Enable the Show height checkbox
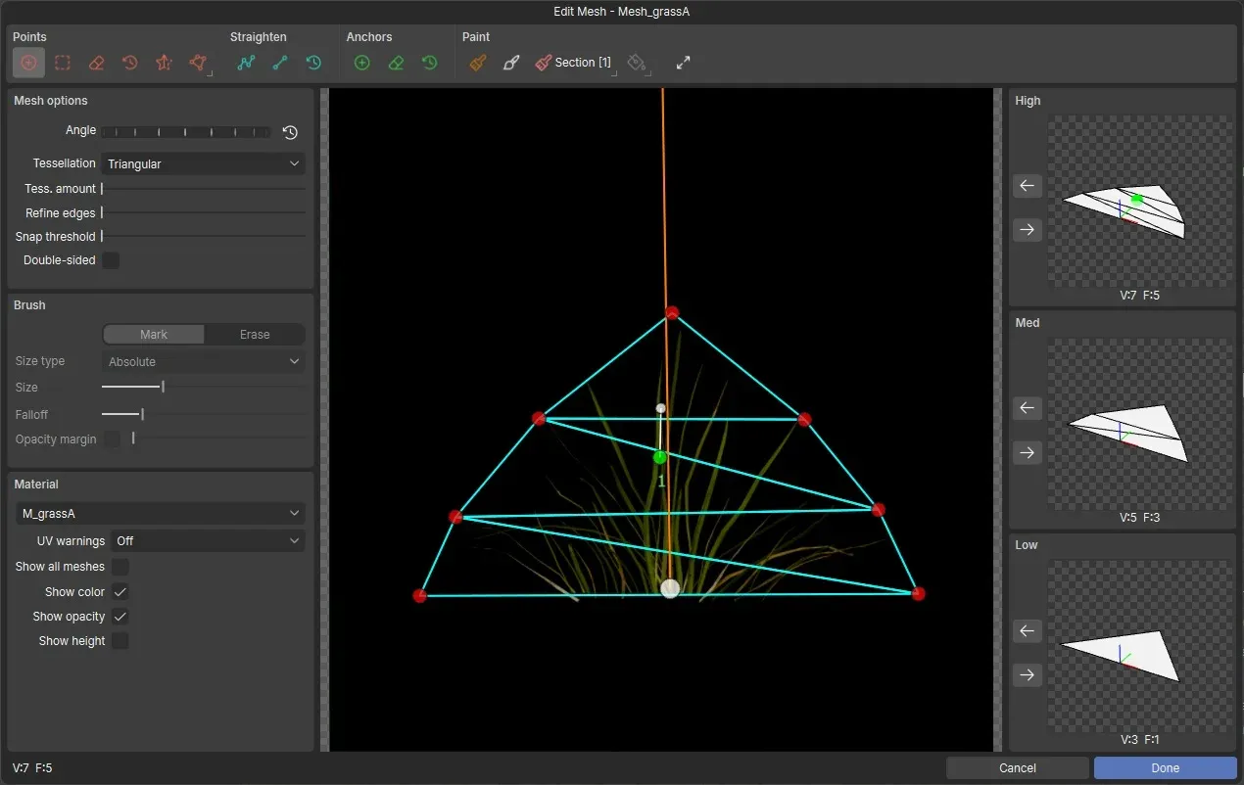 click(x=120, y=641)
